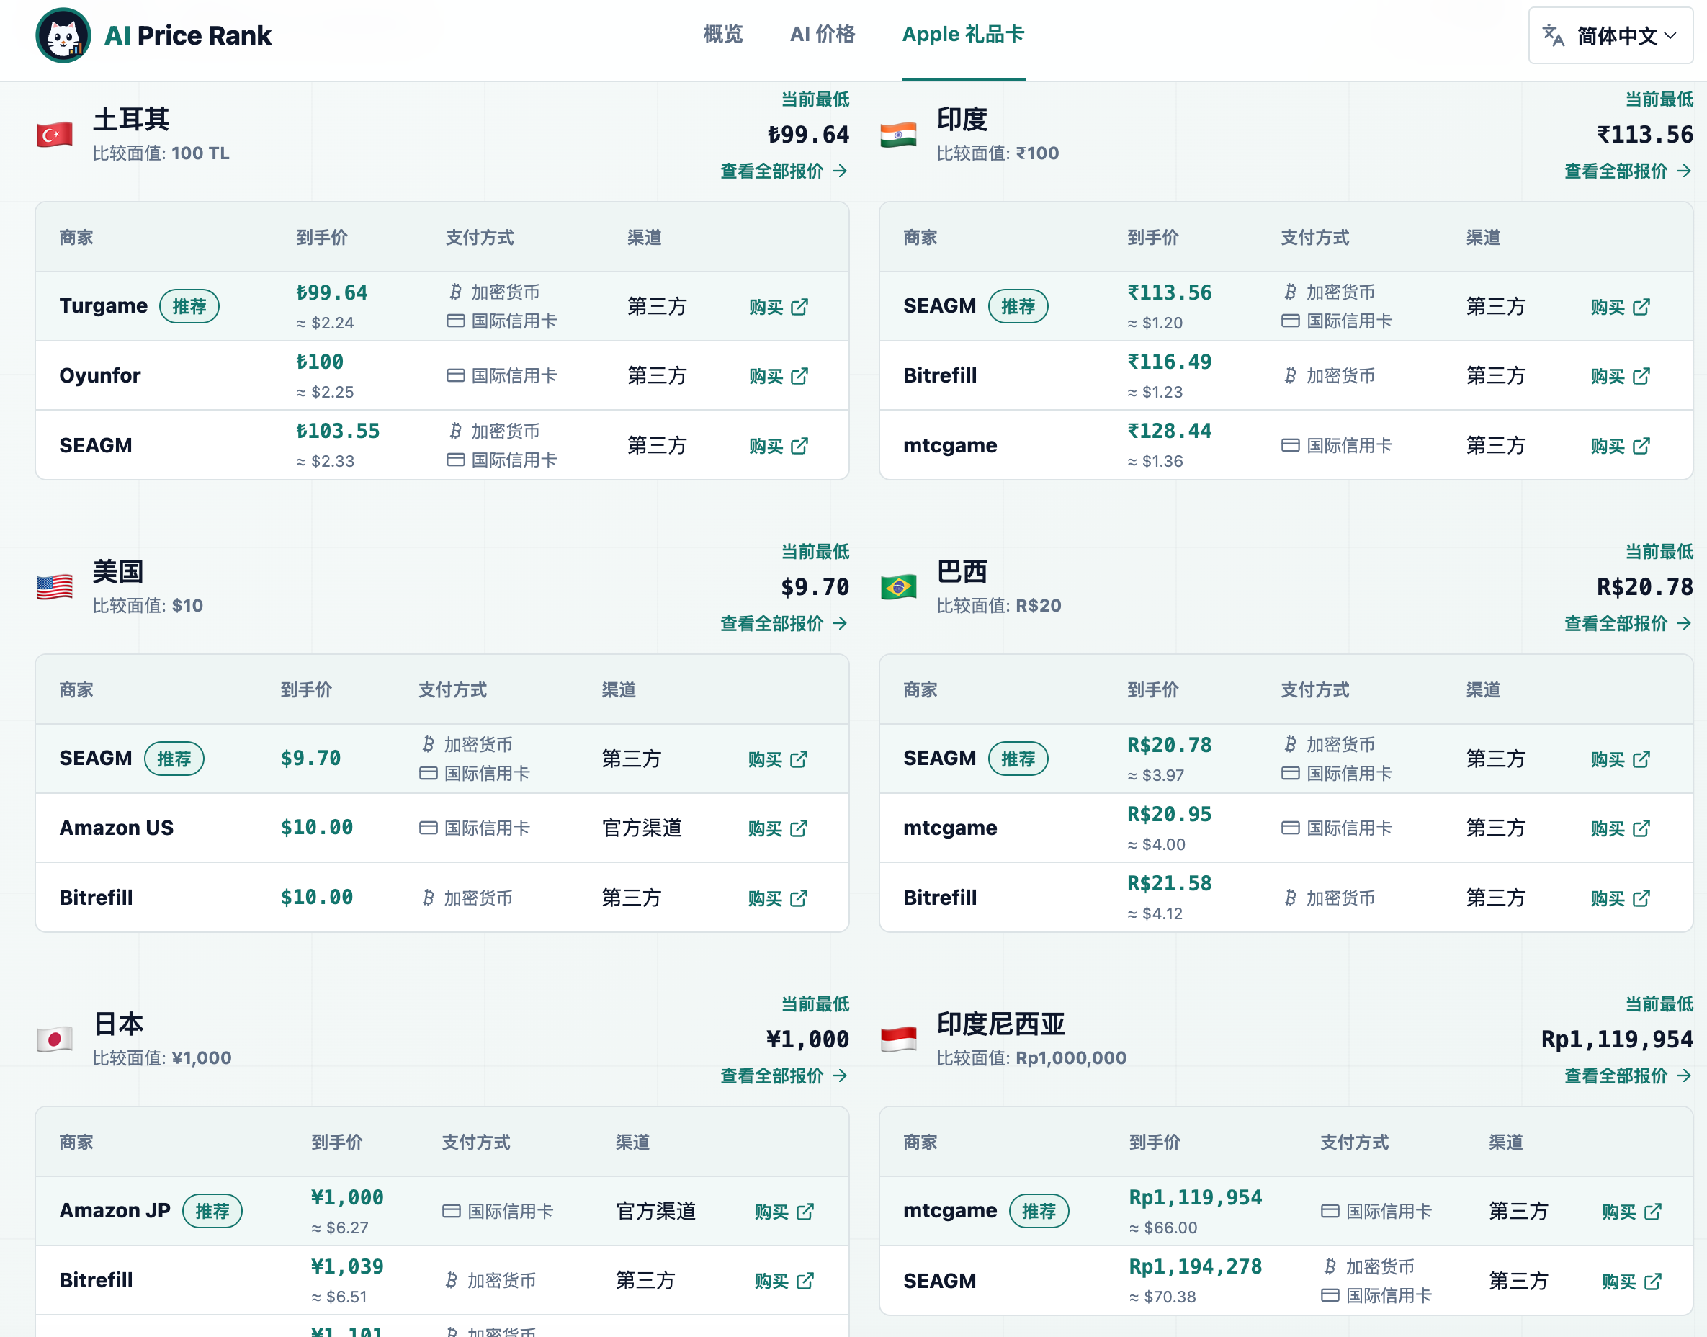This screenshot has height=1337, width=1707.
Task: Open external link icon for Turgame row
Action: [799, 307]
